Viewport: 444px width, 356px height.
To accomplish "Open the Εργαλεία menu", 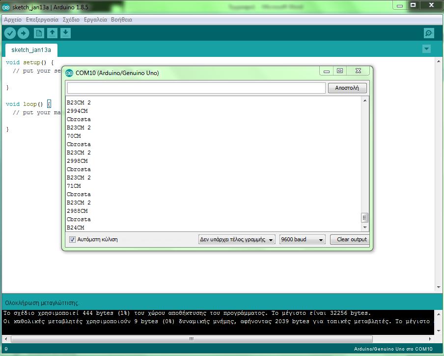I will tap(95, 20).
